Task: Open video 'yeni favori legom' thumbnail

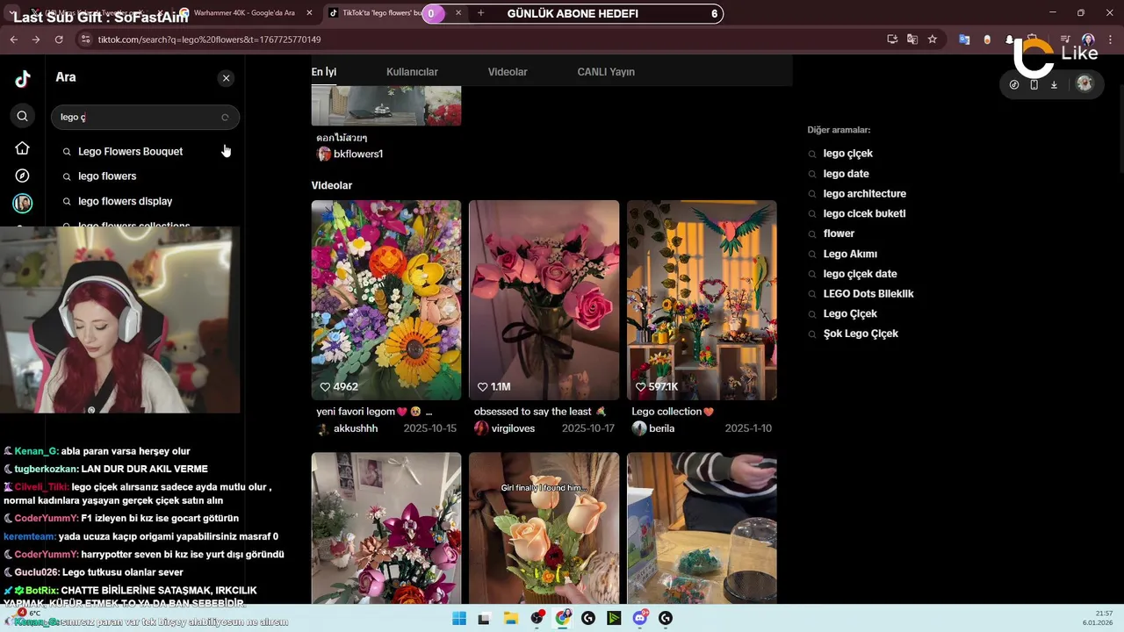Action: 385,300
